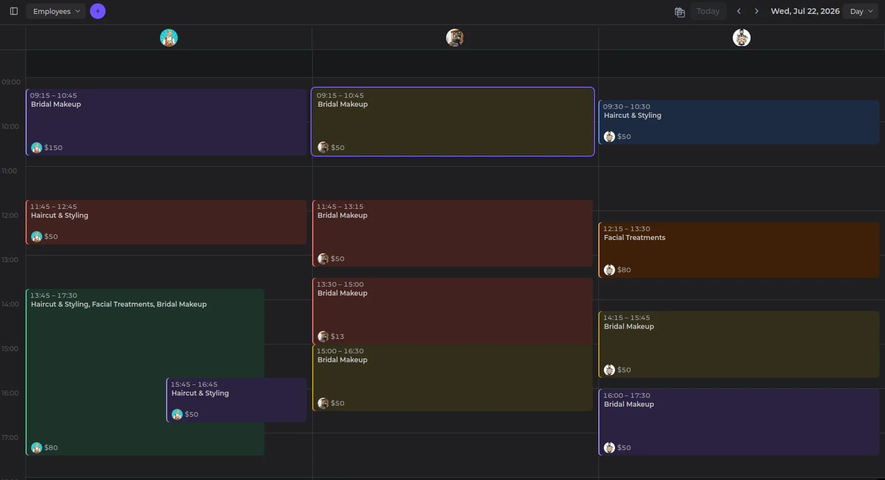Open the Day view dropdown
This screenshot has width=885, height=480.
tap(861, 11)
